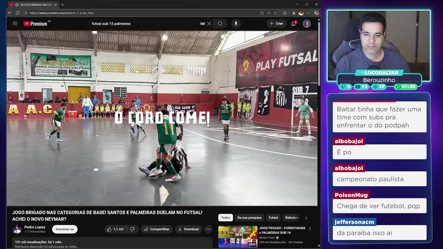The image size is (443, 249).
Task: Go back in browser history
Action: (x=10, y=13)
